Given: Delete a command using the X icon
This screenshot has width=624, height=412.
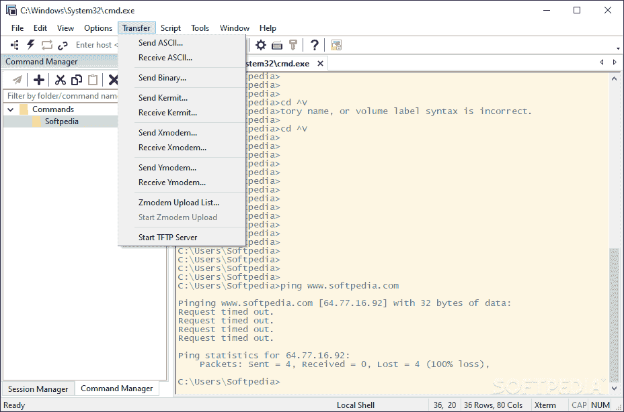Looking at the screenshot, I should [x=112, y=79].
